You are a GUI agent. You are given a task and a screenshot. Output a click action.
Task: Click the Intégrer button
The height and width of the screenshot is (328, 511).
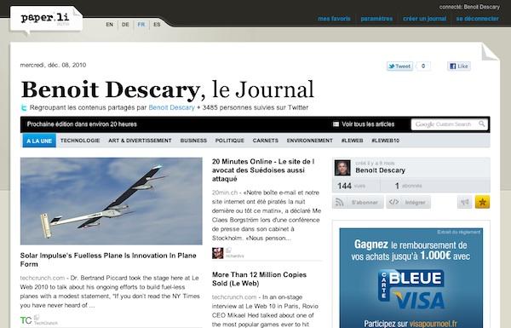[408, 202]
